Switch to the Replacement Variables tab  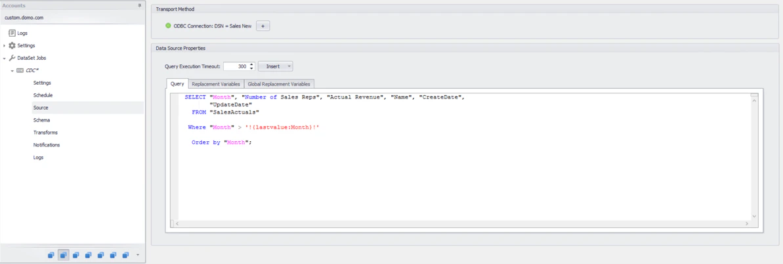pos(216,84)
